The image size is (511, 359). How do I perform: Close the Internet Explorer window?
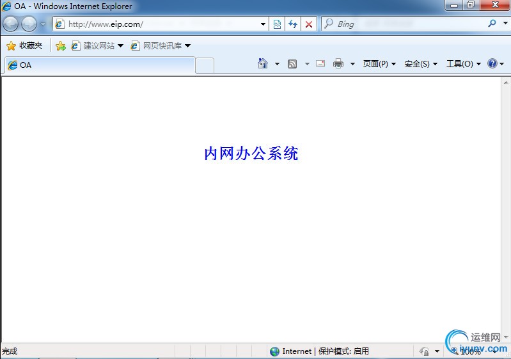pos(495,5)
